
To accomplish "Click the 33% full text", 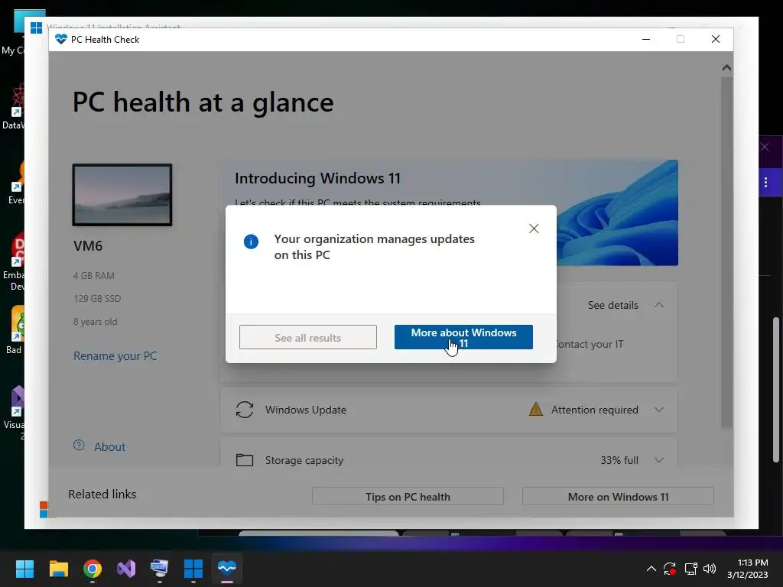I will pyautogui.click(x=619, y=460).
